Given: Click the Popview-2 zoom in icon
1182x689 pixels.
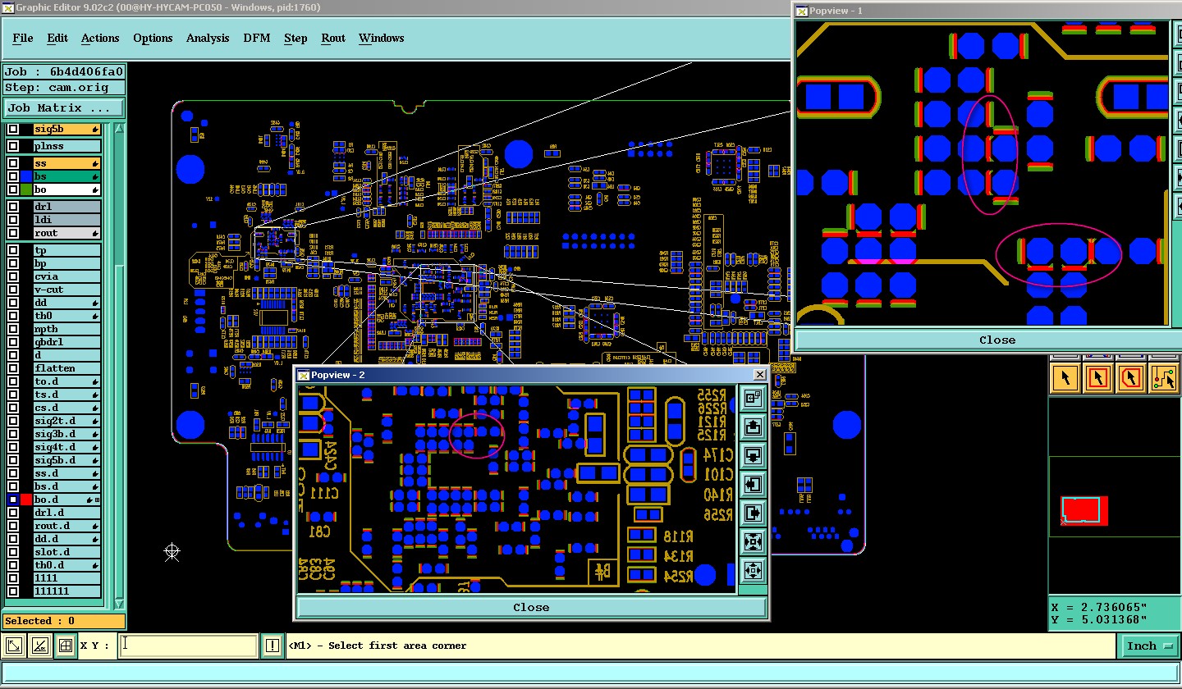Looking at the screenshot, I should (x=753, y=542).
